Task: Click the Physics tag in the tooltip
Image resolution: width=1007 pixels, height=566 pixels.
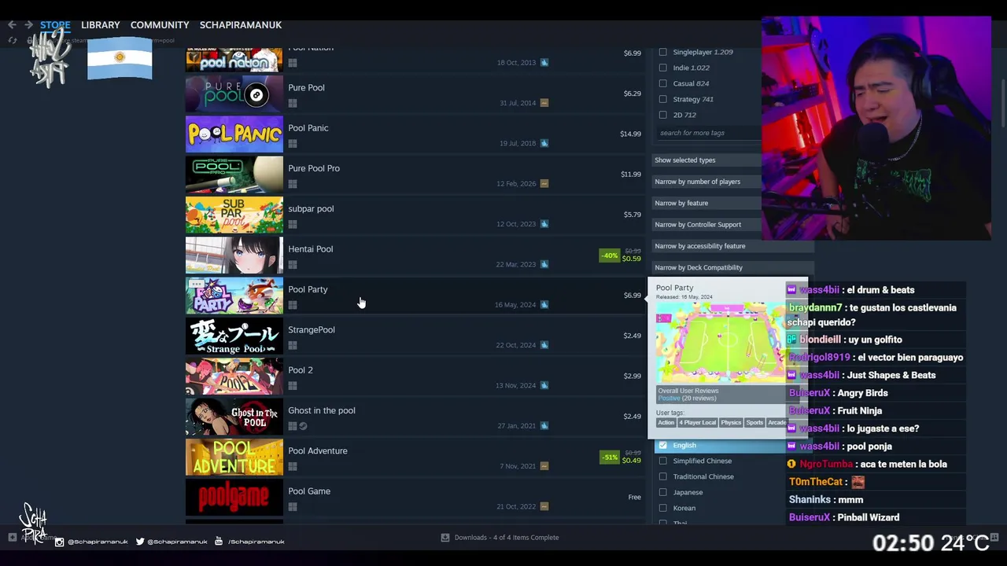Action: (731, 423)
